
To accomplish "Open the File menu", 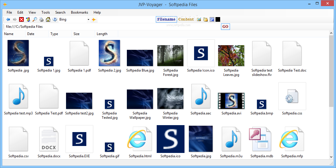I will pos(9,12).
